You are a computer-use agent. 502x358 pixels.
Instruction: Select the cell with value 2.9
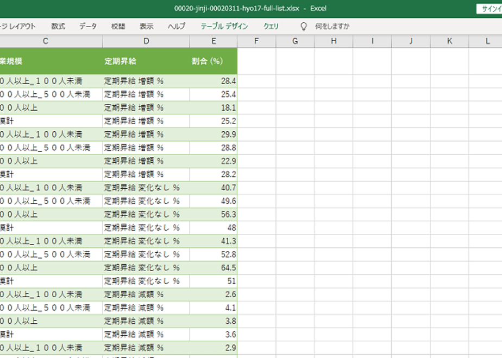tap(214, 348)
